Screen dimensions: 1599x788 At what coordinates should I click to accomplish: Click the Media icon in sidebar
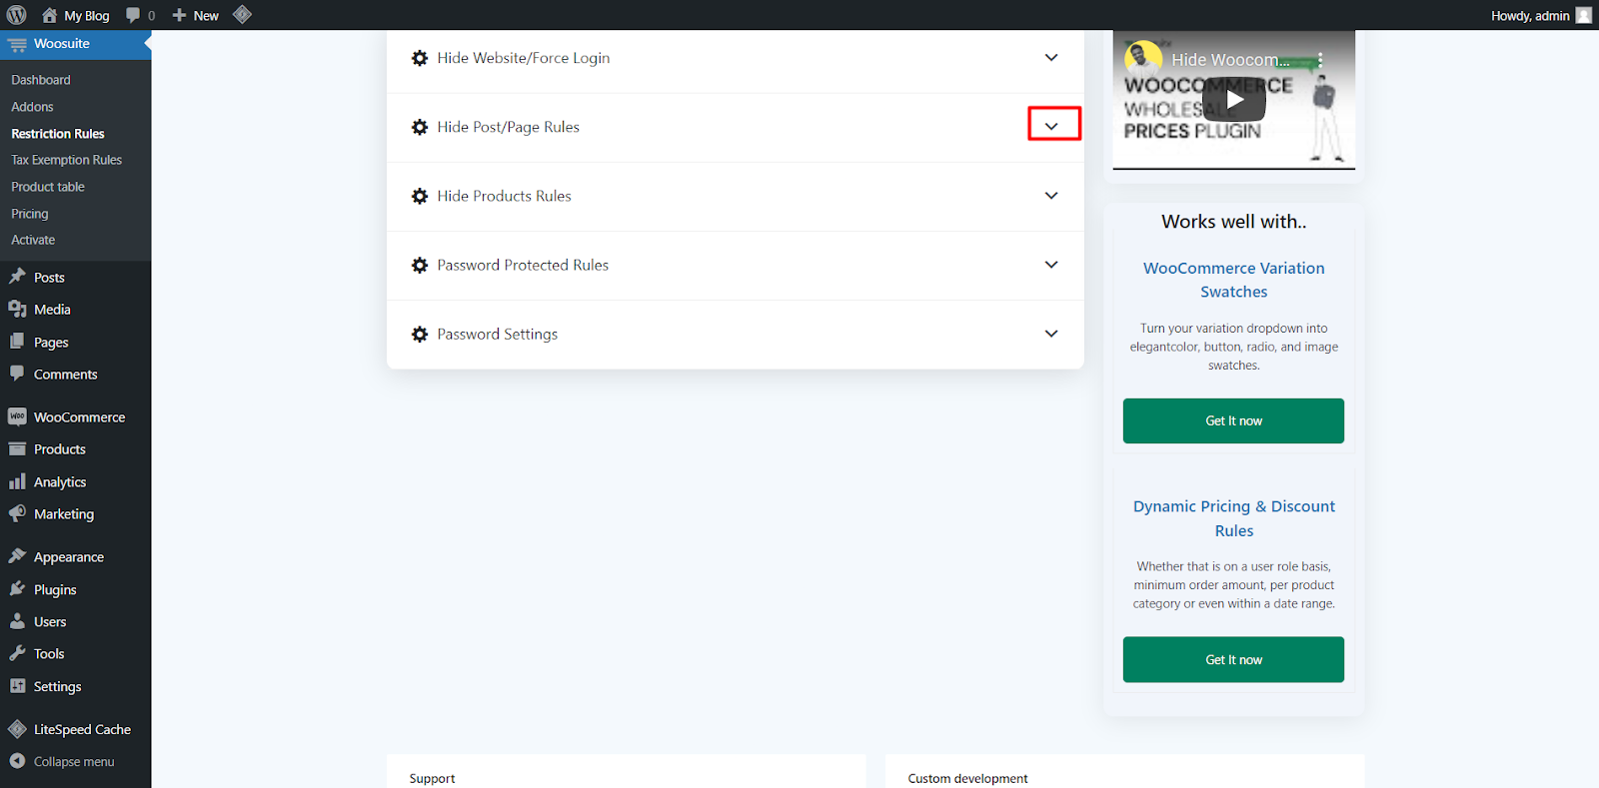click(17, 310)
